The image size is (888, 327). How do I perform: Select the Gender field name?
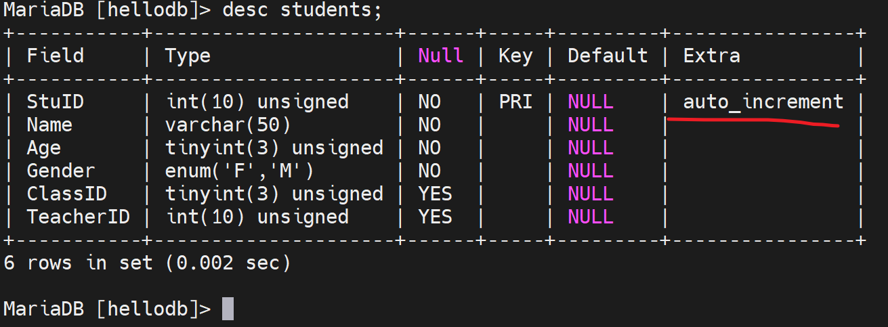61,171
